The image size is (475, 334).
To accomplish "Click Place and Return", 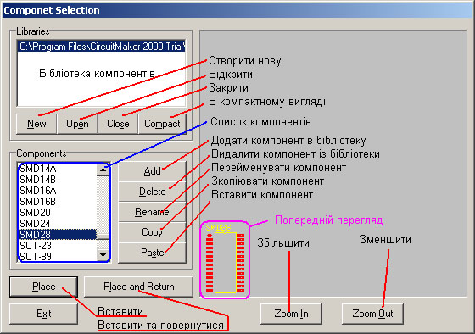I will [138, 287].
